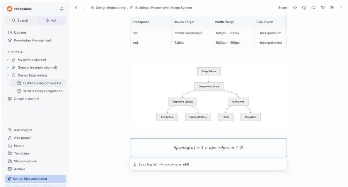Image resolution: width=348 pixels, height=187 pixels.
Task: Click the Share button
Action: coord(282,8)
